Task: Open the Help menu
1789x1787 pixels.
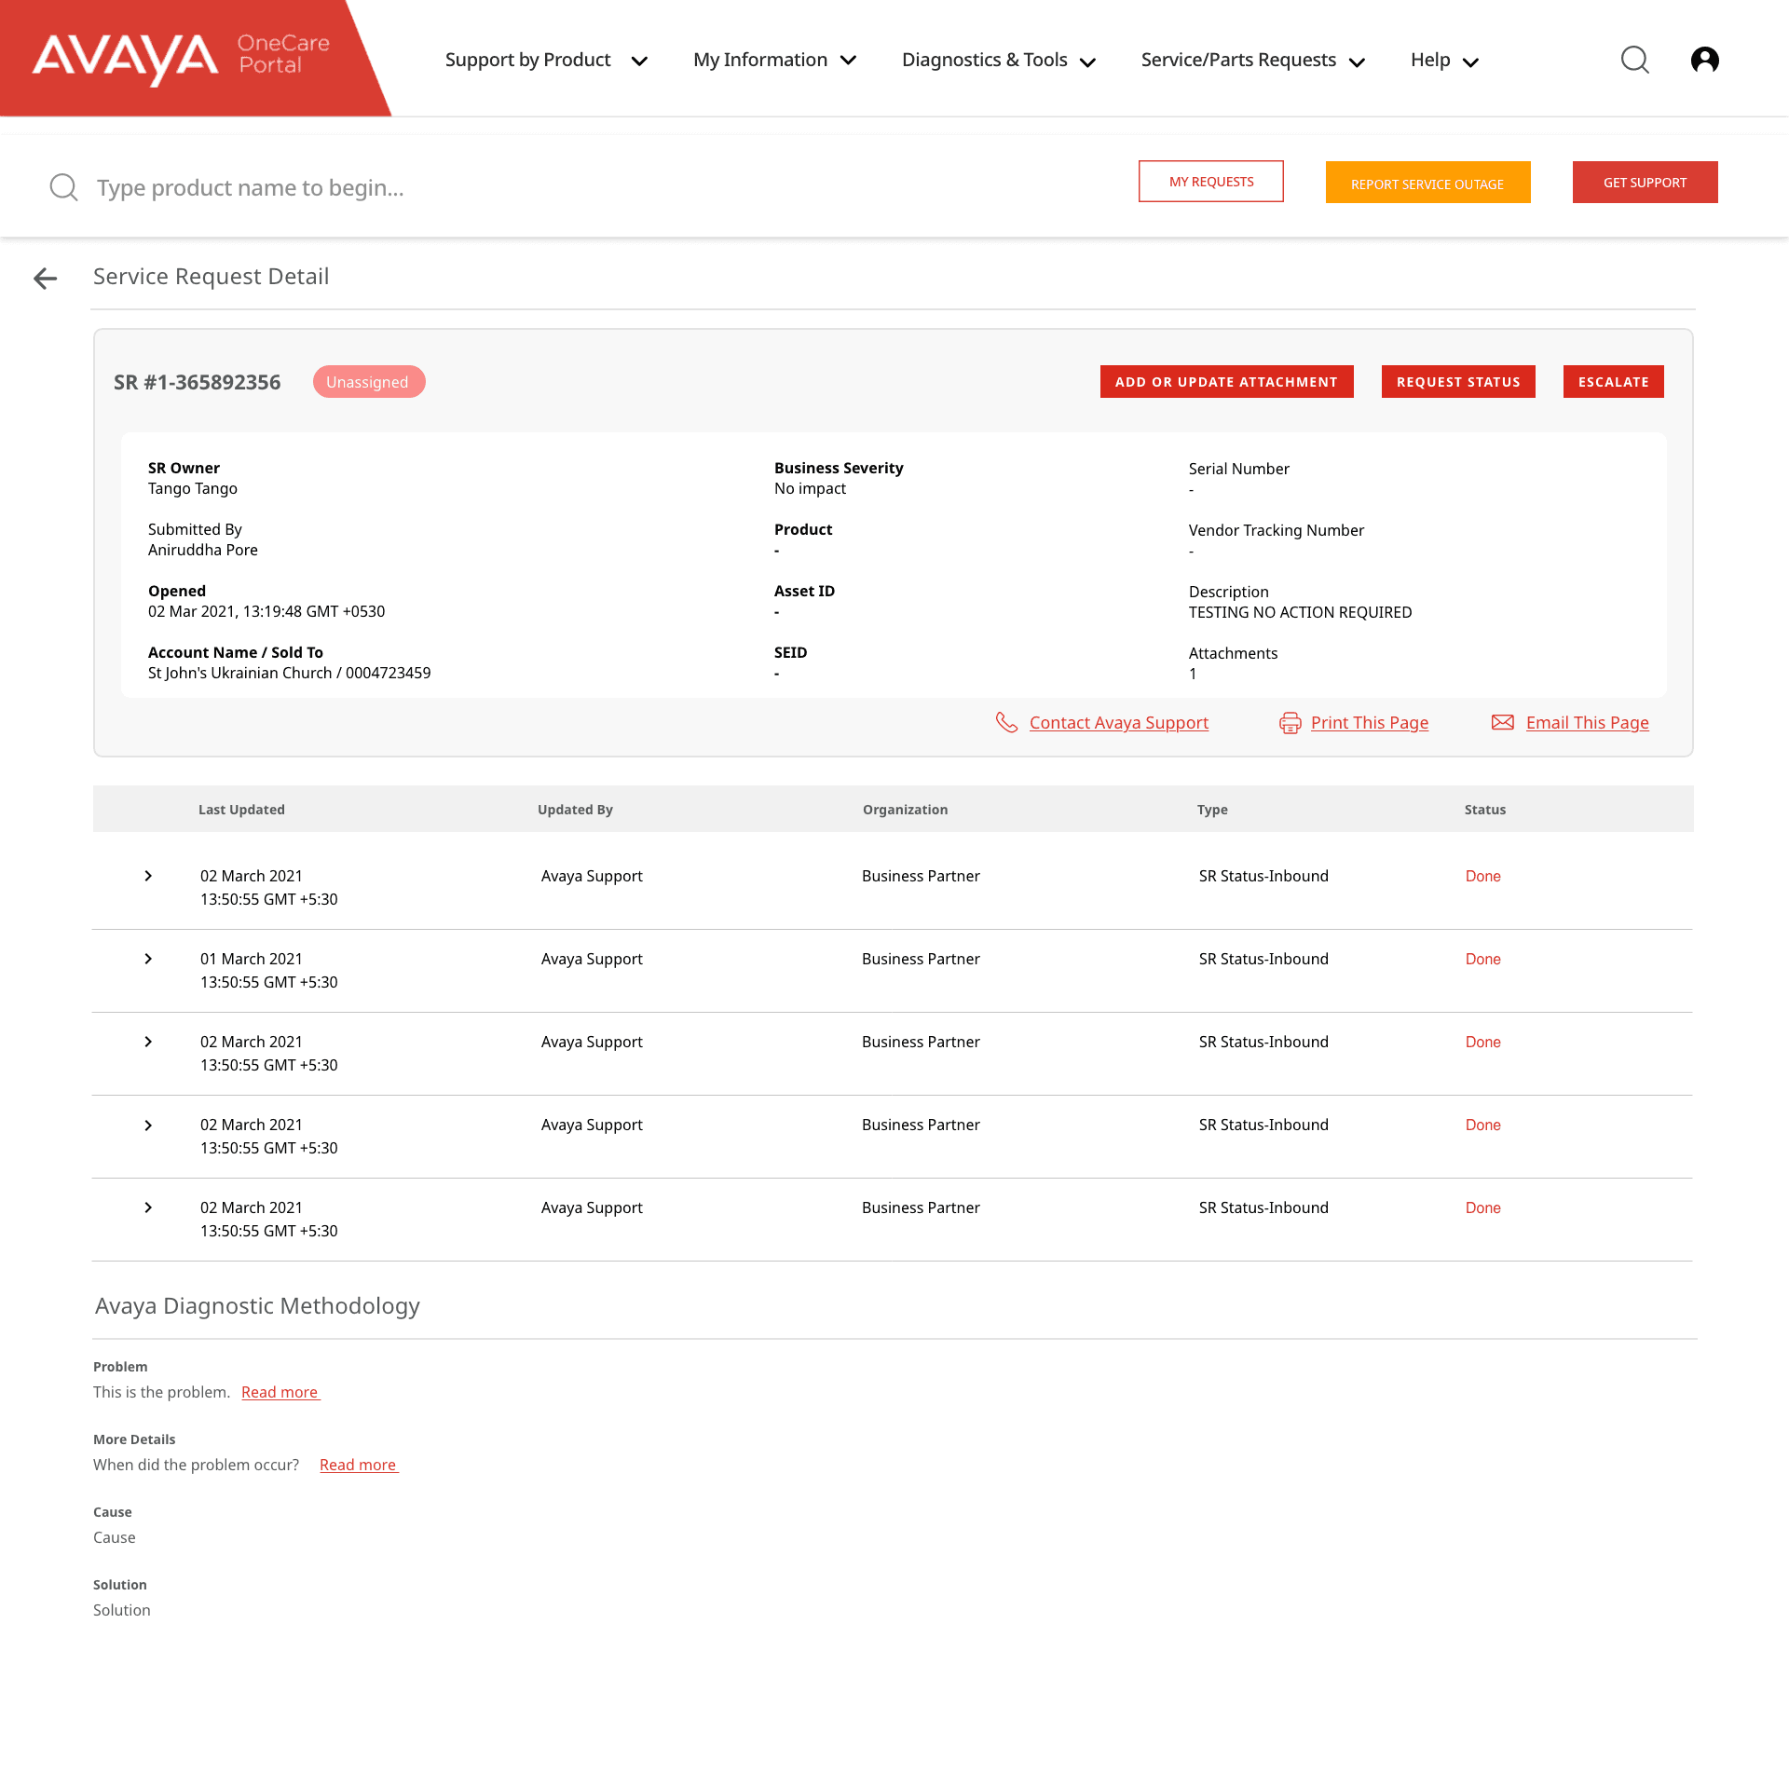Action: tap(1444, 61)
